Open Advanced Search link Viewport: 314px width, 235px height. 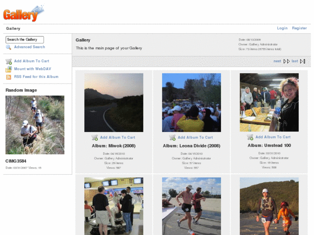30,47
